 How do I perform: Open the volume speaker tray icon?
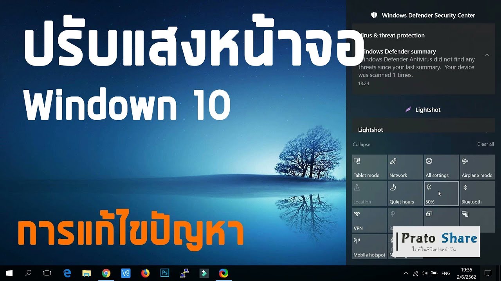click(424, 273)
